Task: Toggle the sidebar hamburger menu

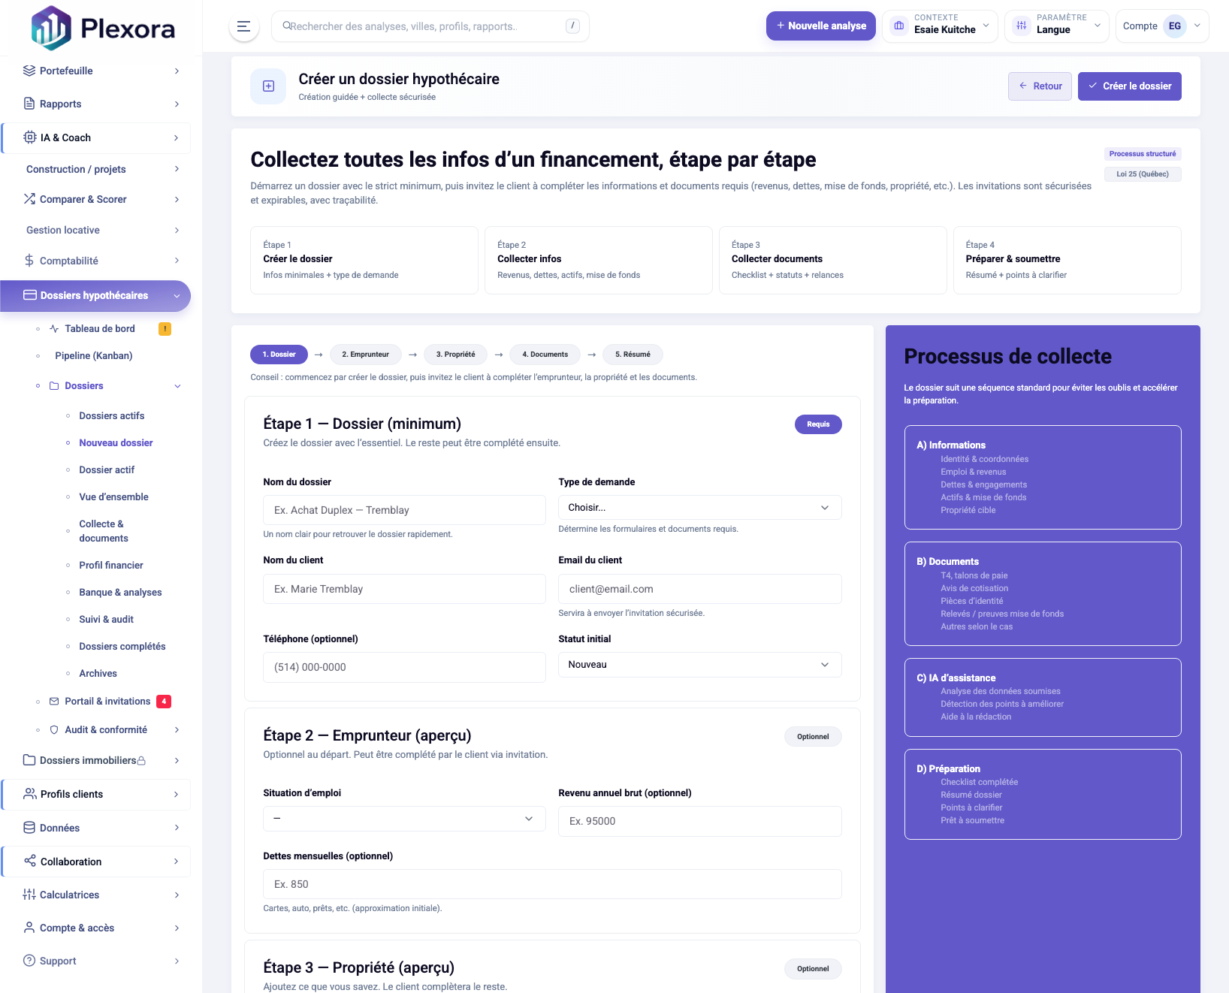Action: 243,26
